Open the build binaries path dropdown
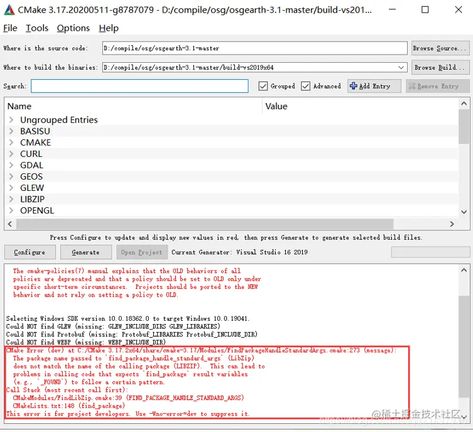The width and height of the screenshot is (473, 432). (x=401, y=67)
